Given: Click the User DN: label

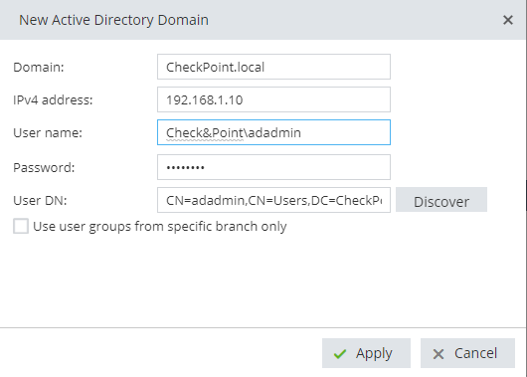Looking at the screenshot, I should point(40,201).
